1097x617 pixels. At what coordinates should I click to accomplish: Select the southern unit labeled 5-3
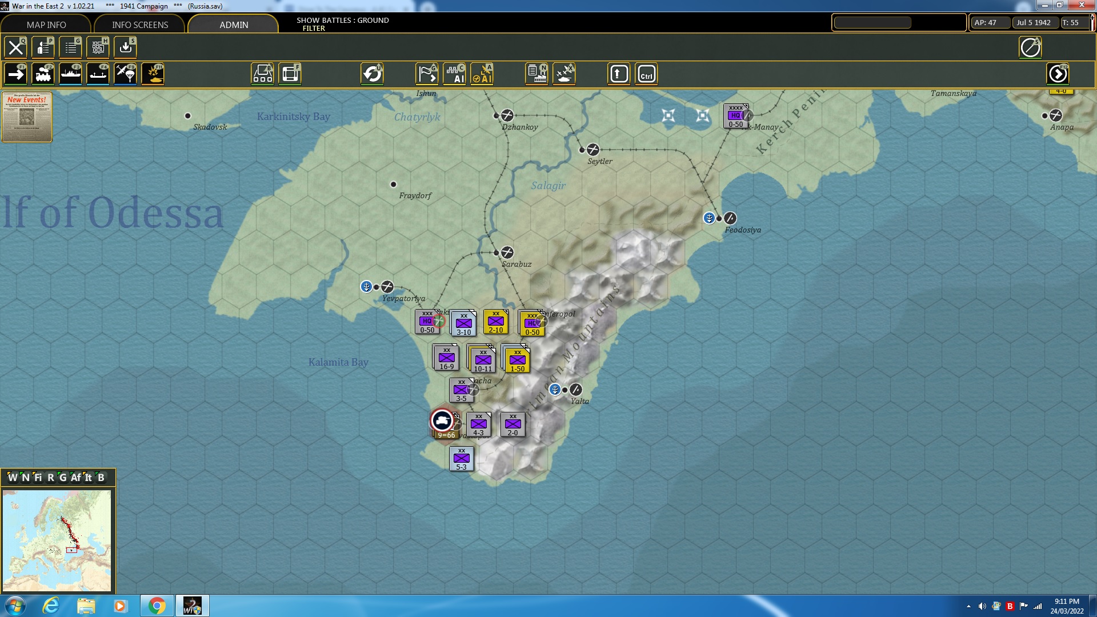(462, 459)
